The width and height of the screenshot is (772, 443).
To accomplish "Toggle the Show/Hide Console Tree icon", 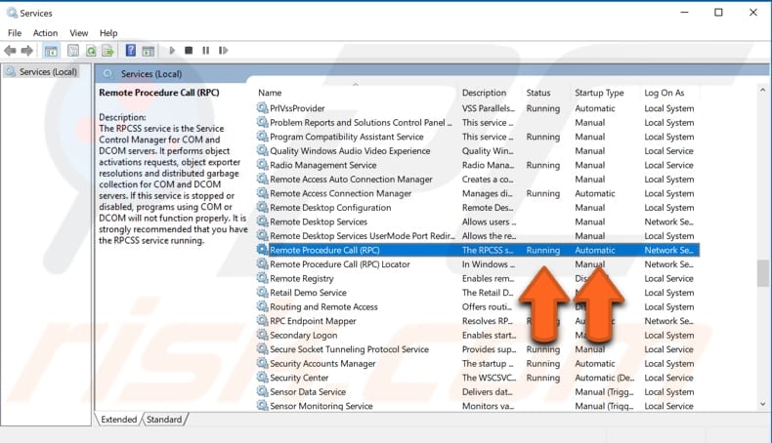I will coord(51,50).
